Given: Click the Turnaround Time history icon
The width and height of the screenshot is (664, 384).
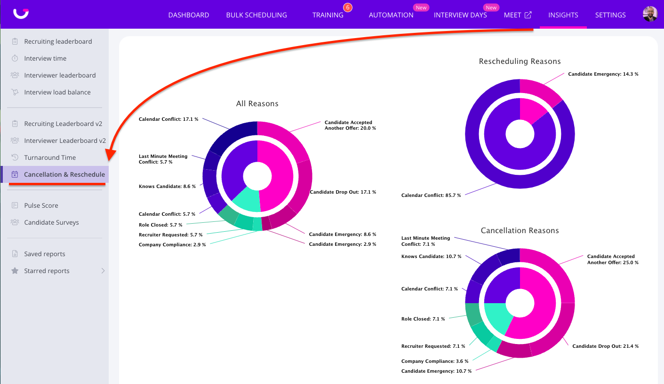Looking at the screenshot, I should [x=15, y=157].
